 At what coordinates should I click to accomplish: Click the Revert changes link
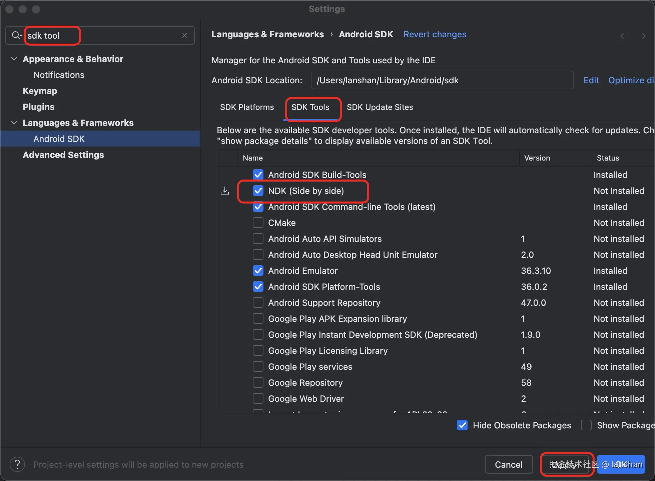click(x=435, y=34)
